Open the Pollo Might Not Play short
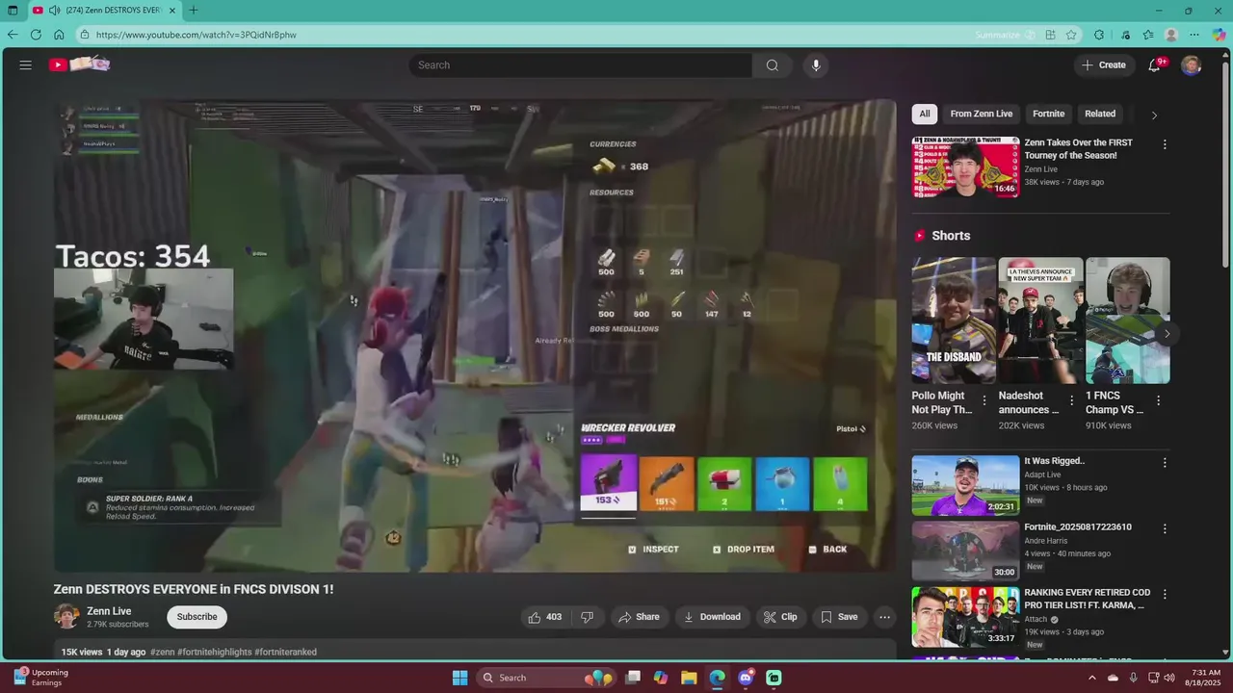 [954, 321]
